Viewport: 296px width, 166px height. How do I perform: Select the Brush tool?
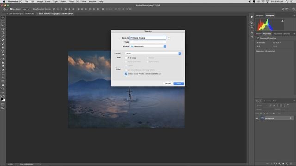[x=3, y=44]
